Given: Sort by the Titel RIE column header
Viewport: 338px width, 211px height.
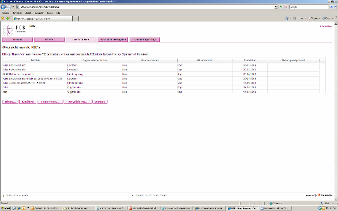Looking at the screenshot, I should [35, 61].
